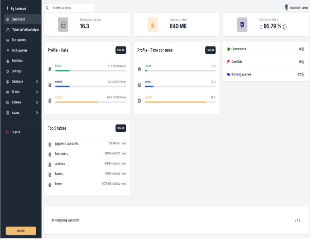
Task: Click the update calls progress bar
Action: pos(91,102)
